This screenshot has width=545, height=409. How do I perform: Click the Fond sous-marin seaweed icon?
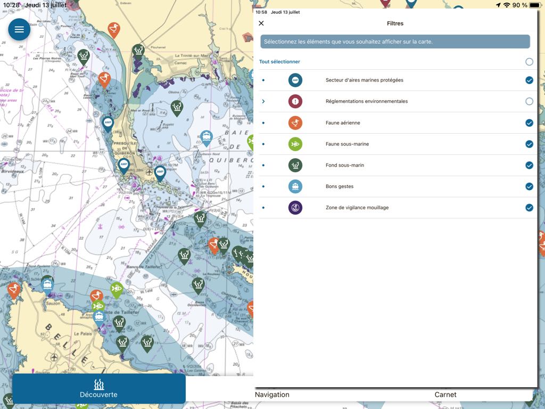pyautogui.click(x=295, y=165)
